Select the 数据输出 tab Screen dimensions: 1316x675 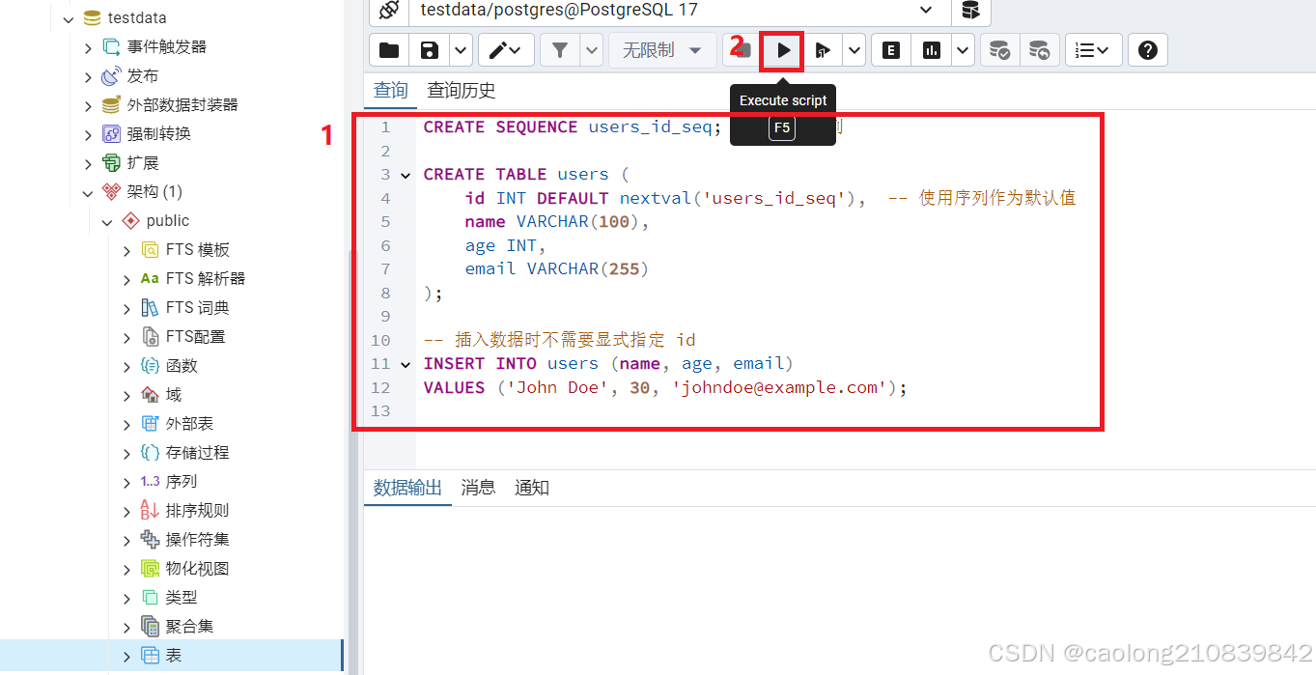coord(407,488)
